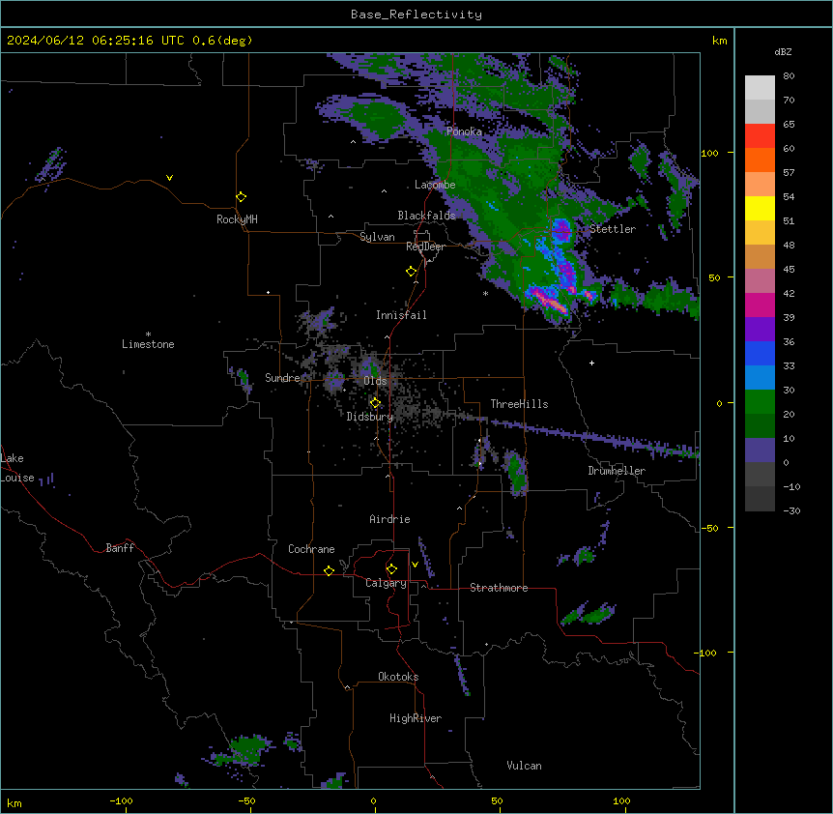This screenshot has height=814, width=833.
Task: Click the ThreeHills city label
Action: [x=519, y=404]
